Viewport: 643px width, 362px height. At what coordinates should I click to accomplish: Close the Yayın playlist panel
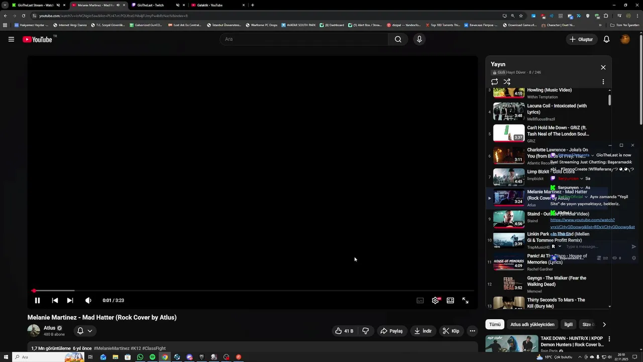pos(603,67)
